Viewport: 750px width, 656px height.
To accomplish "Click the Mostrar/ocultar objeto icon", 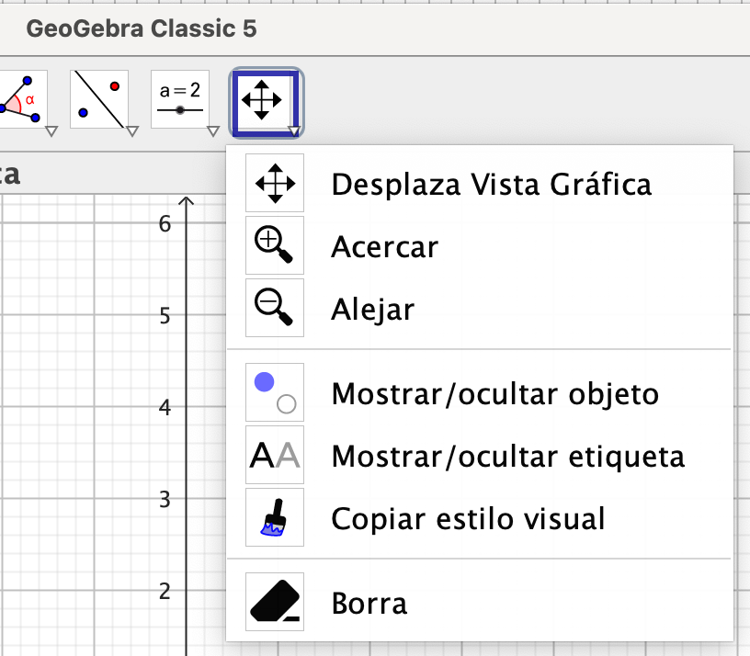I will [275, 392].
